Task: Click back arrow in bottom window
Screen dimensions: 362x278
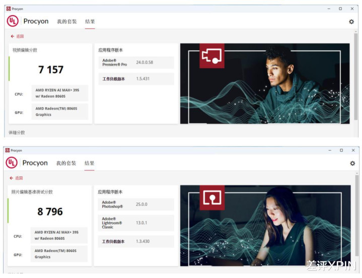Action: tap(11, 178)
